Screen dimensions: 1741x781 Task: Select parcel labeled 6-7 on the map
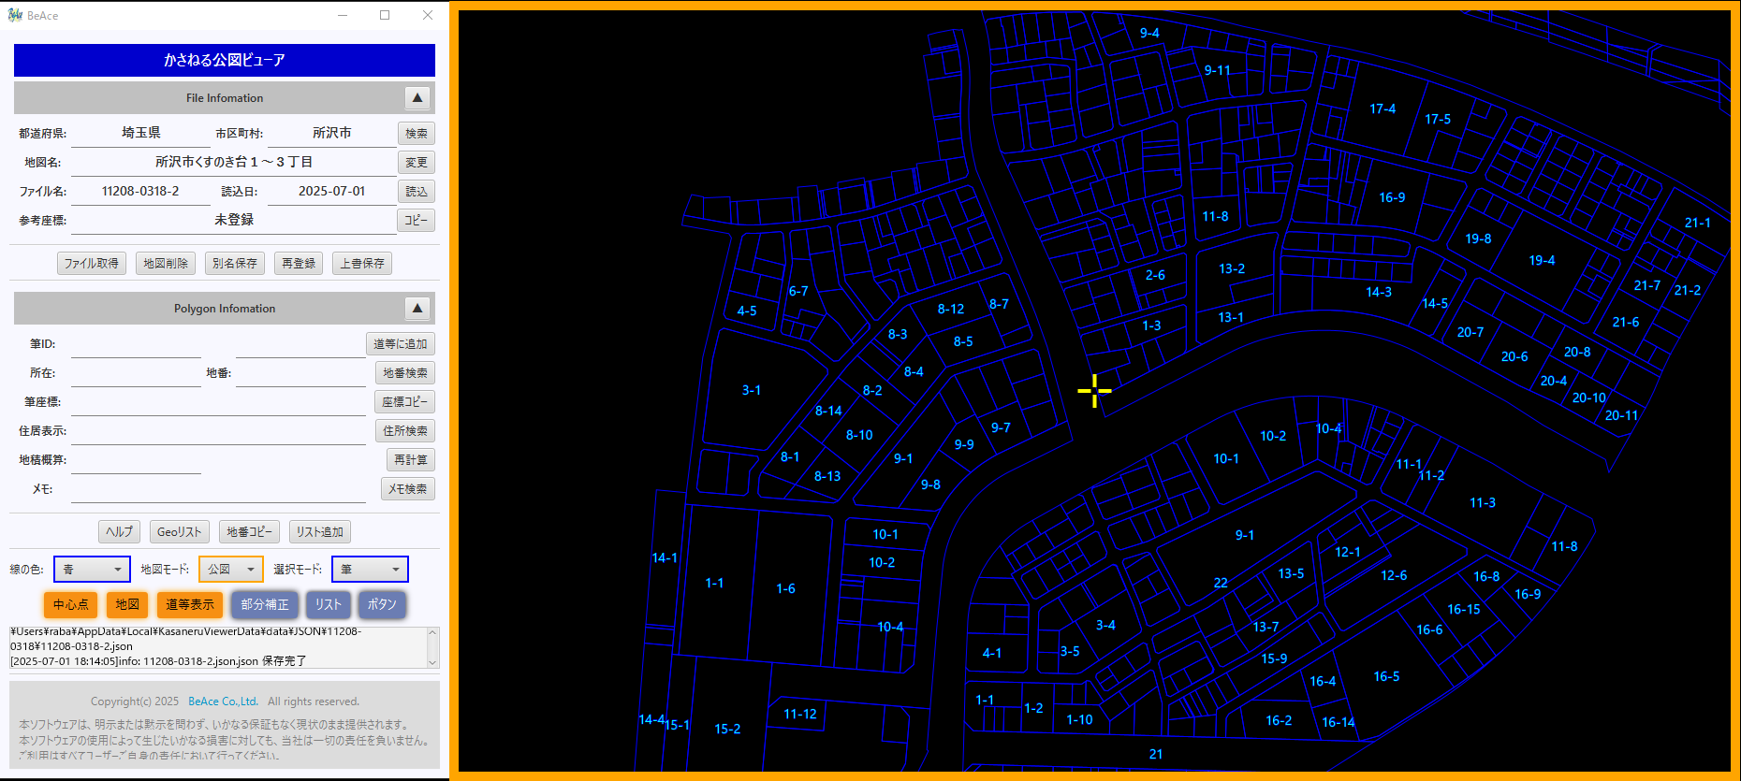point(798,292)
